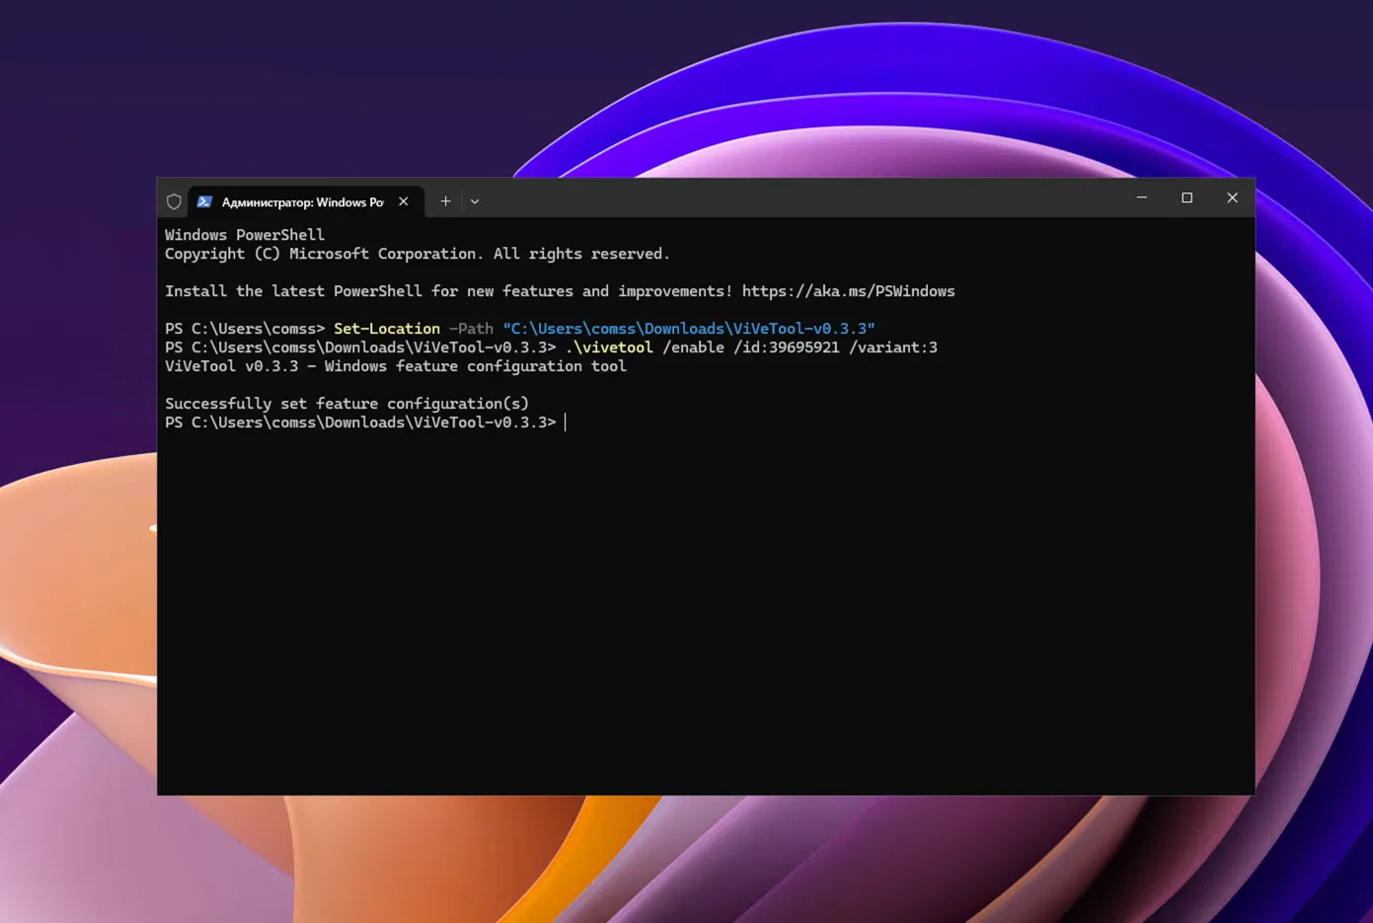Click 'ViVeTool v0.3.3 - Windows feature configuration tool' line

[396, 366]
